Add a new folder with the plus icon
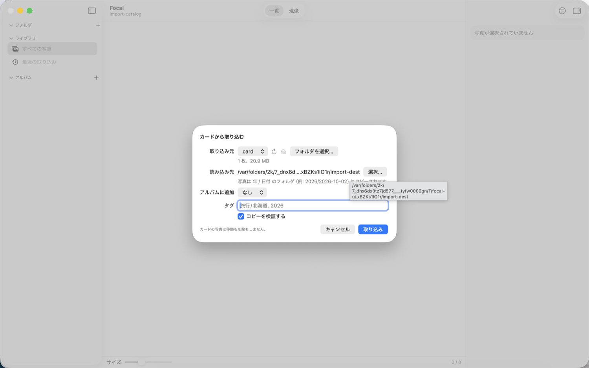 tap(98, 26)
